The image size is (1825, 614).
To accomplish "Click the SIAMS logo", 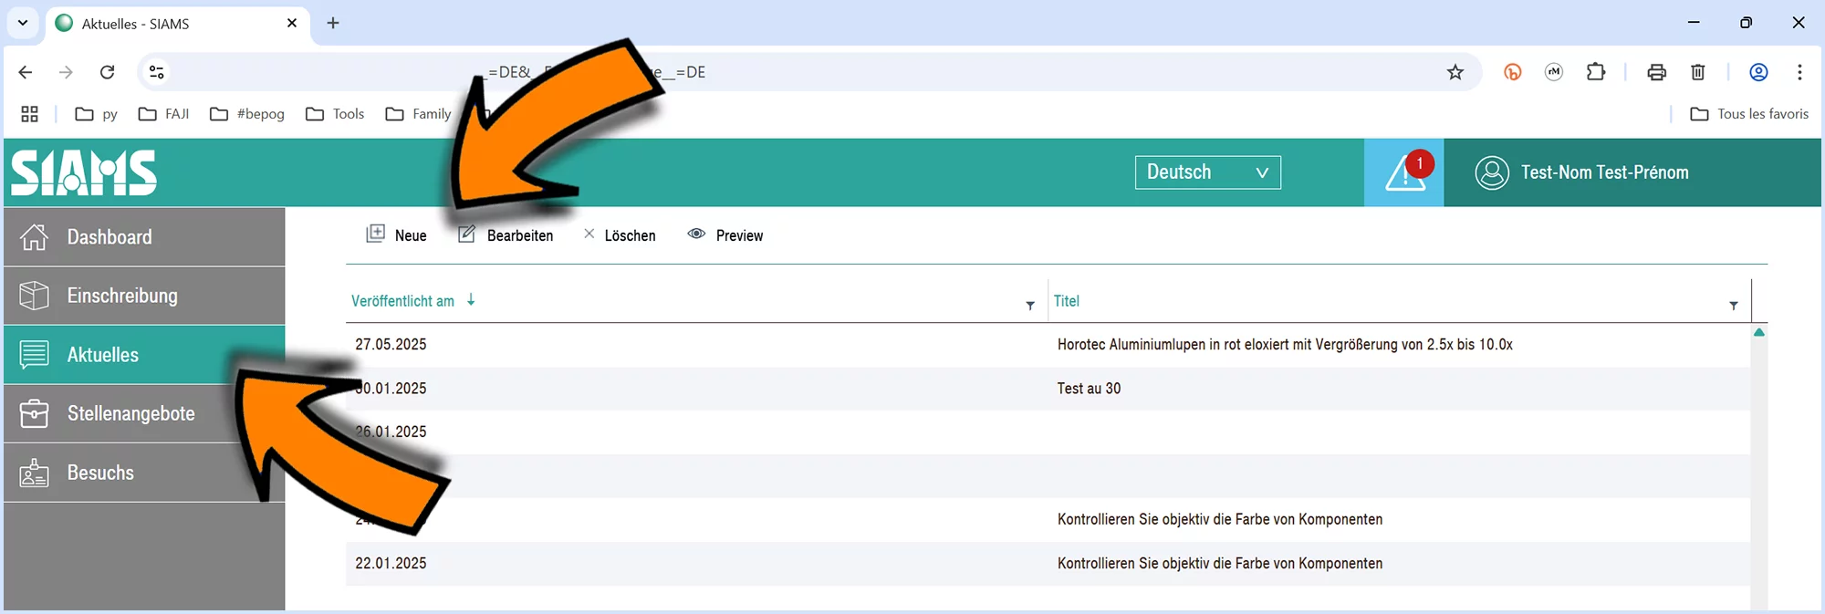I will 84,172.
